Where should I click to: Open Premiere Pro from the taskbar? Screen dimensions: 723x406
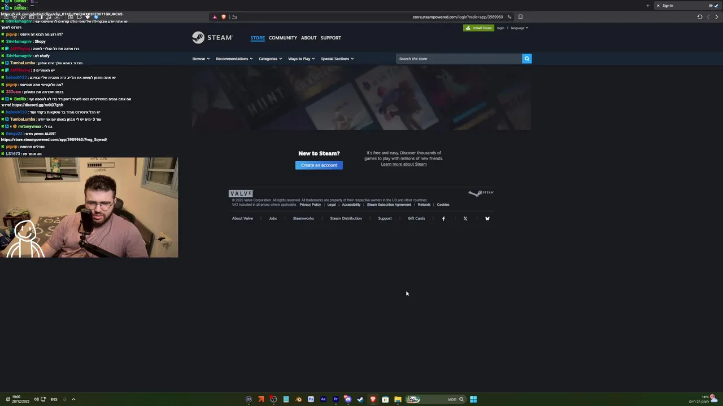click(336, 399)
